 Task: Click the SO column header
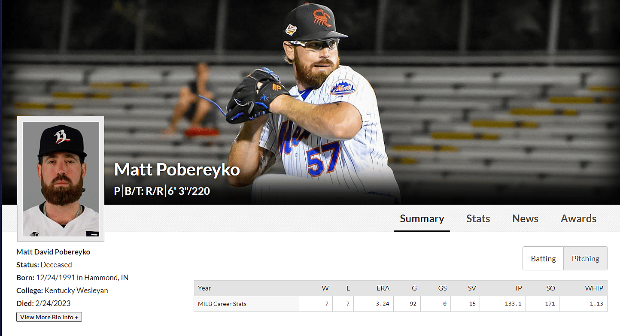coord(550,288)
